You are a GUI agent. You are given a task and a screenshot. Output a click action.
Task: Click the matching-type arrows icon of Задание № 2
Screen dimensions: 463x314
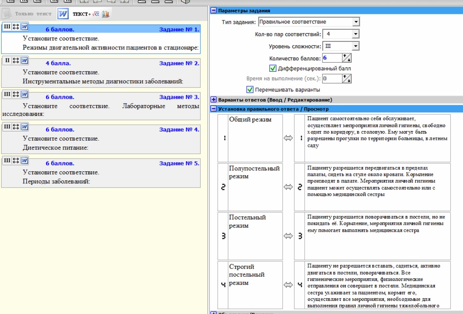point(16,60)
